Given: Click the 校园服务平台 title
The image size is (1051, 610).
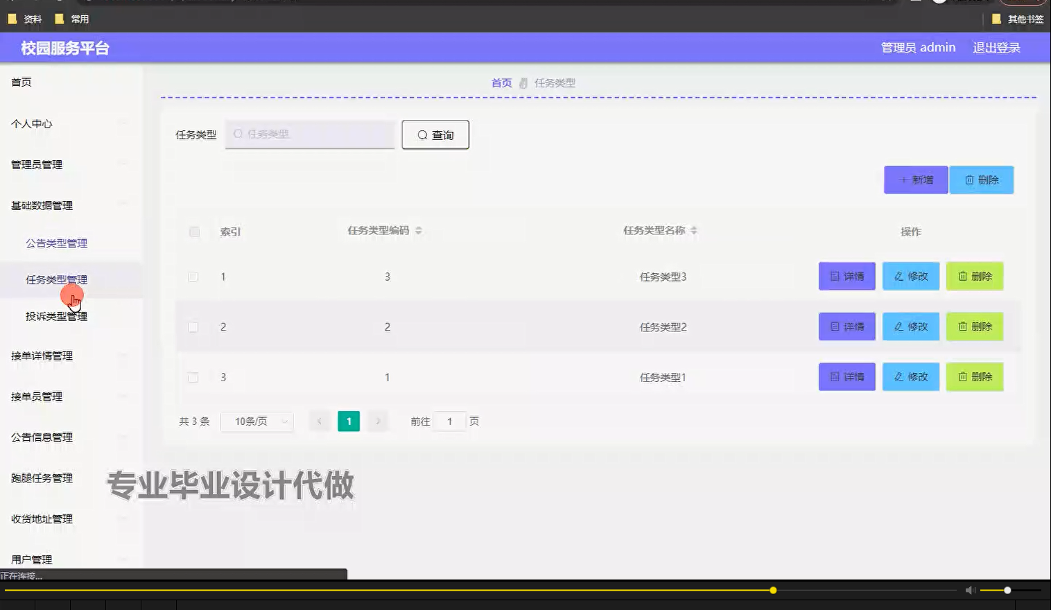Looking at the screenshot, I should pos(65,49).
